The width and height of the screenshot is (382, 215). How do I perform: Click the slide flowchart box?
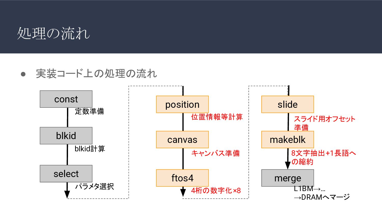pyautogui.click(x=288, y=104)
